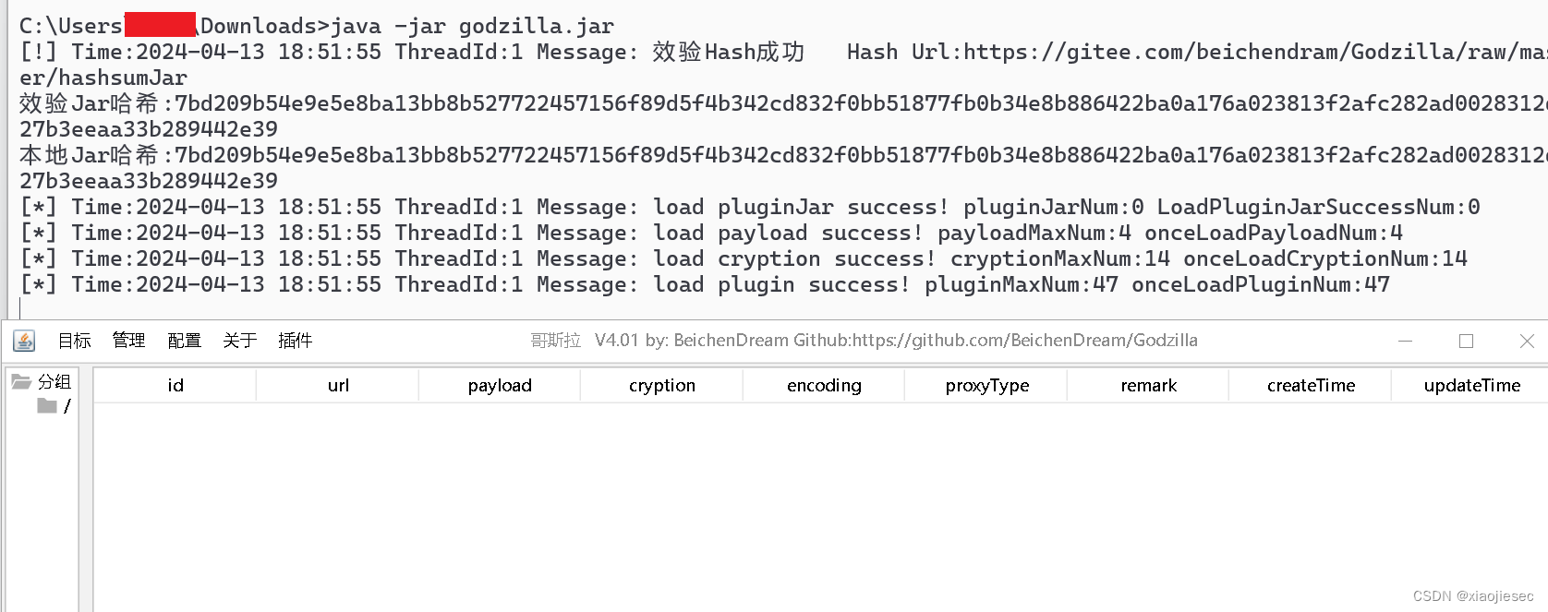Click the gray folder icon beside the "/" node
Screen dimensions: 1548x612
click(x=46, y=405)
